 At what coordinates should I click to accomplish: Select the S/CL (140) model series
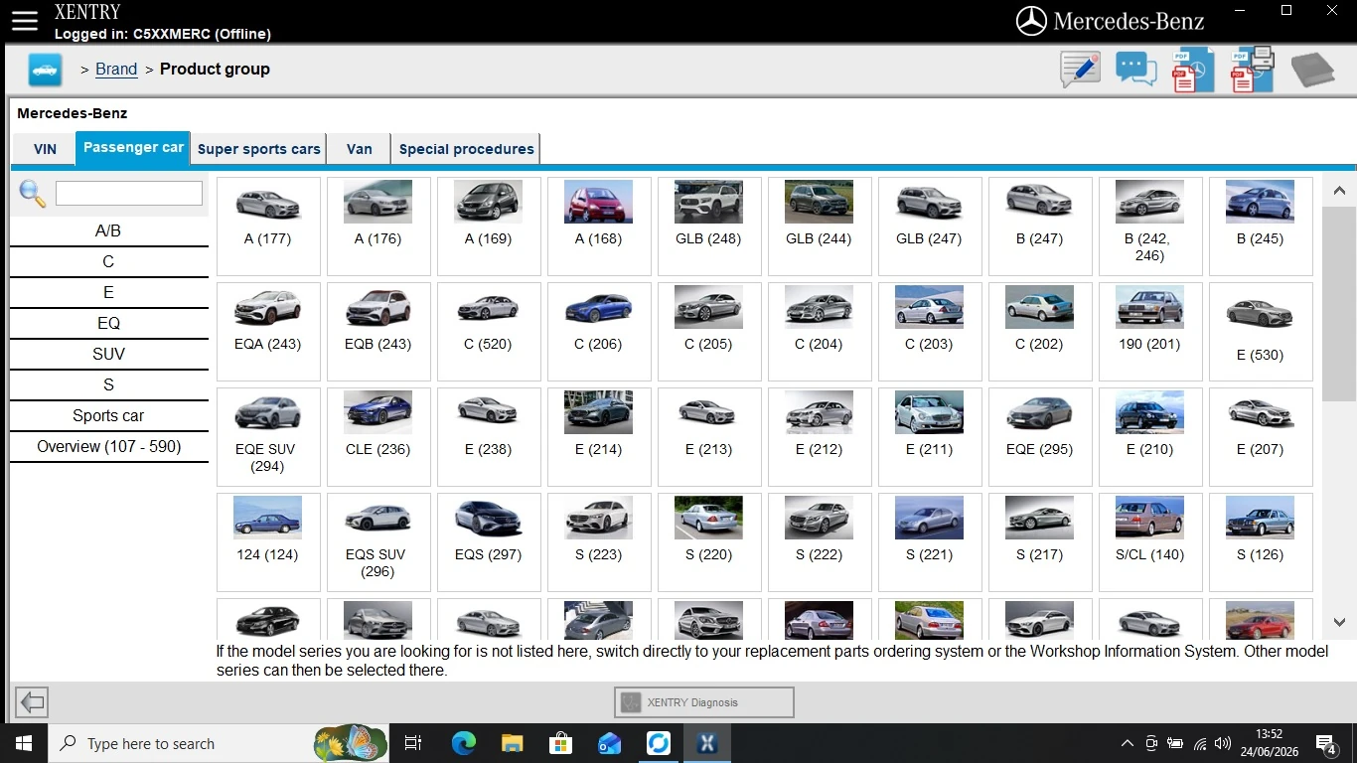(x=1150, y=542)
